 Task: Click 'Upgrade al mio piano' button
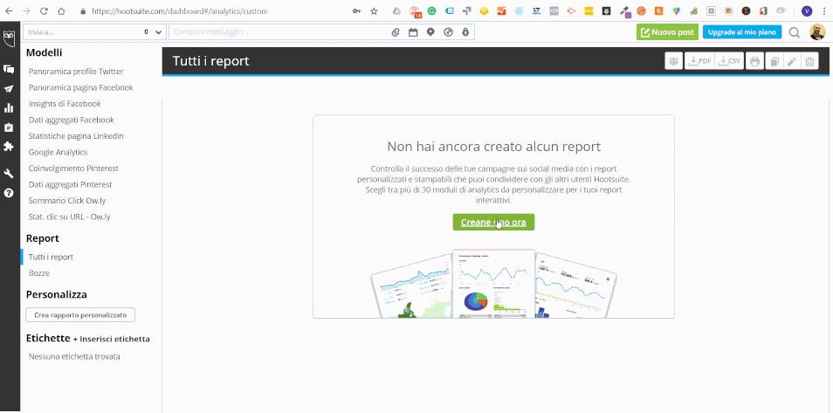point(742,32)
